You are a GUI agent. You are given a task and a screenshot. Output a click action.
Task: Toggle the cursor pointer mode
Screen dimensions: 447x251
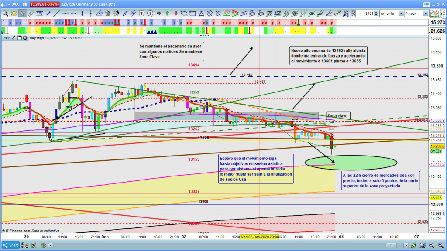22,14
